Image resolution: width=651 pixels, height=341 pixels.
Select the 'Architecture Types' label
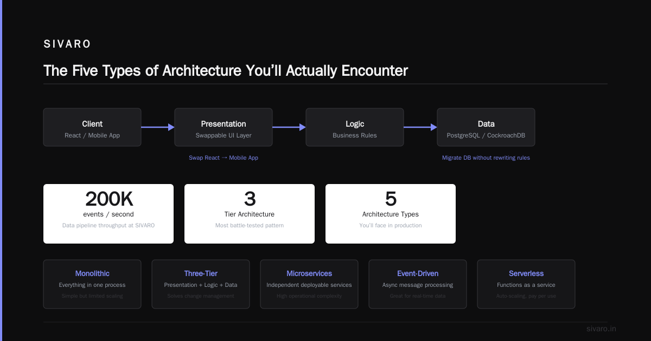coord(391,214)
